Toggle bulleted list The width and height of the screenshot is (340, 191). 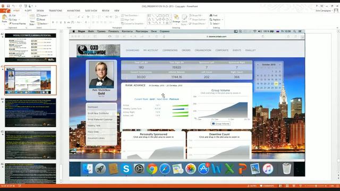pos(93,16)
